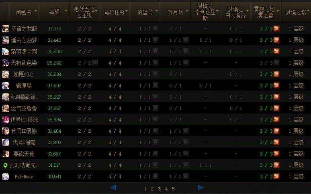Click the green location pin of 此时浩瀚无

[x=5, y=166]
